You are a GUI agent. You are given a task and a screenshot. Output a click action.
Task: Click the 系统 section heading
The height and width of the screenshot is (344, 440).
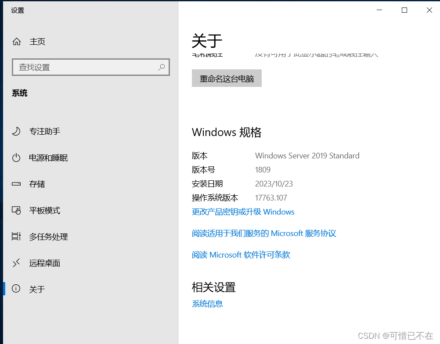pyautogui.click(x=20, y=93)
